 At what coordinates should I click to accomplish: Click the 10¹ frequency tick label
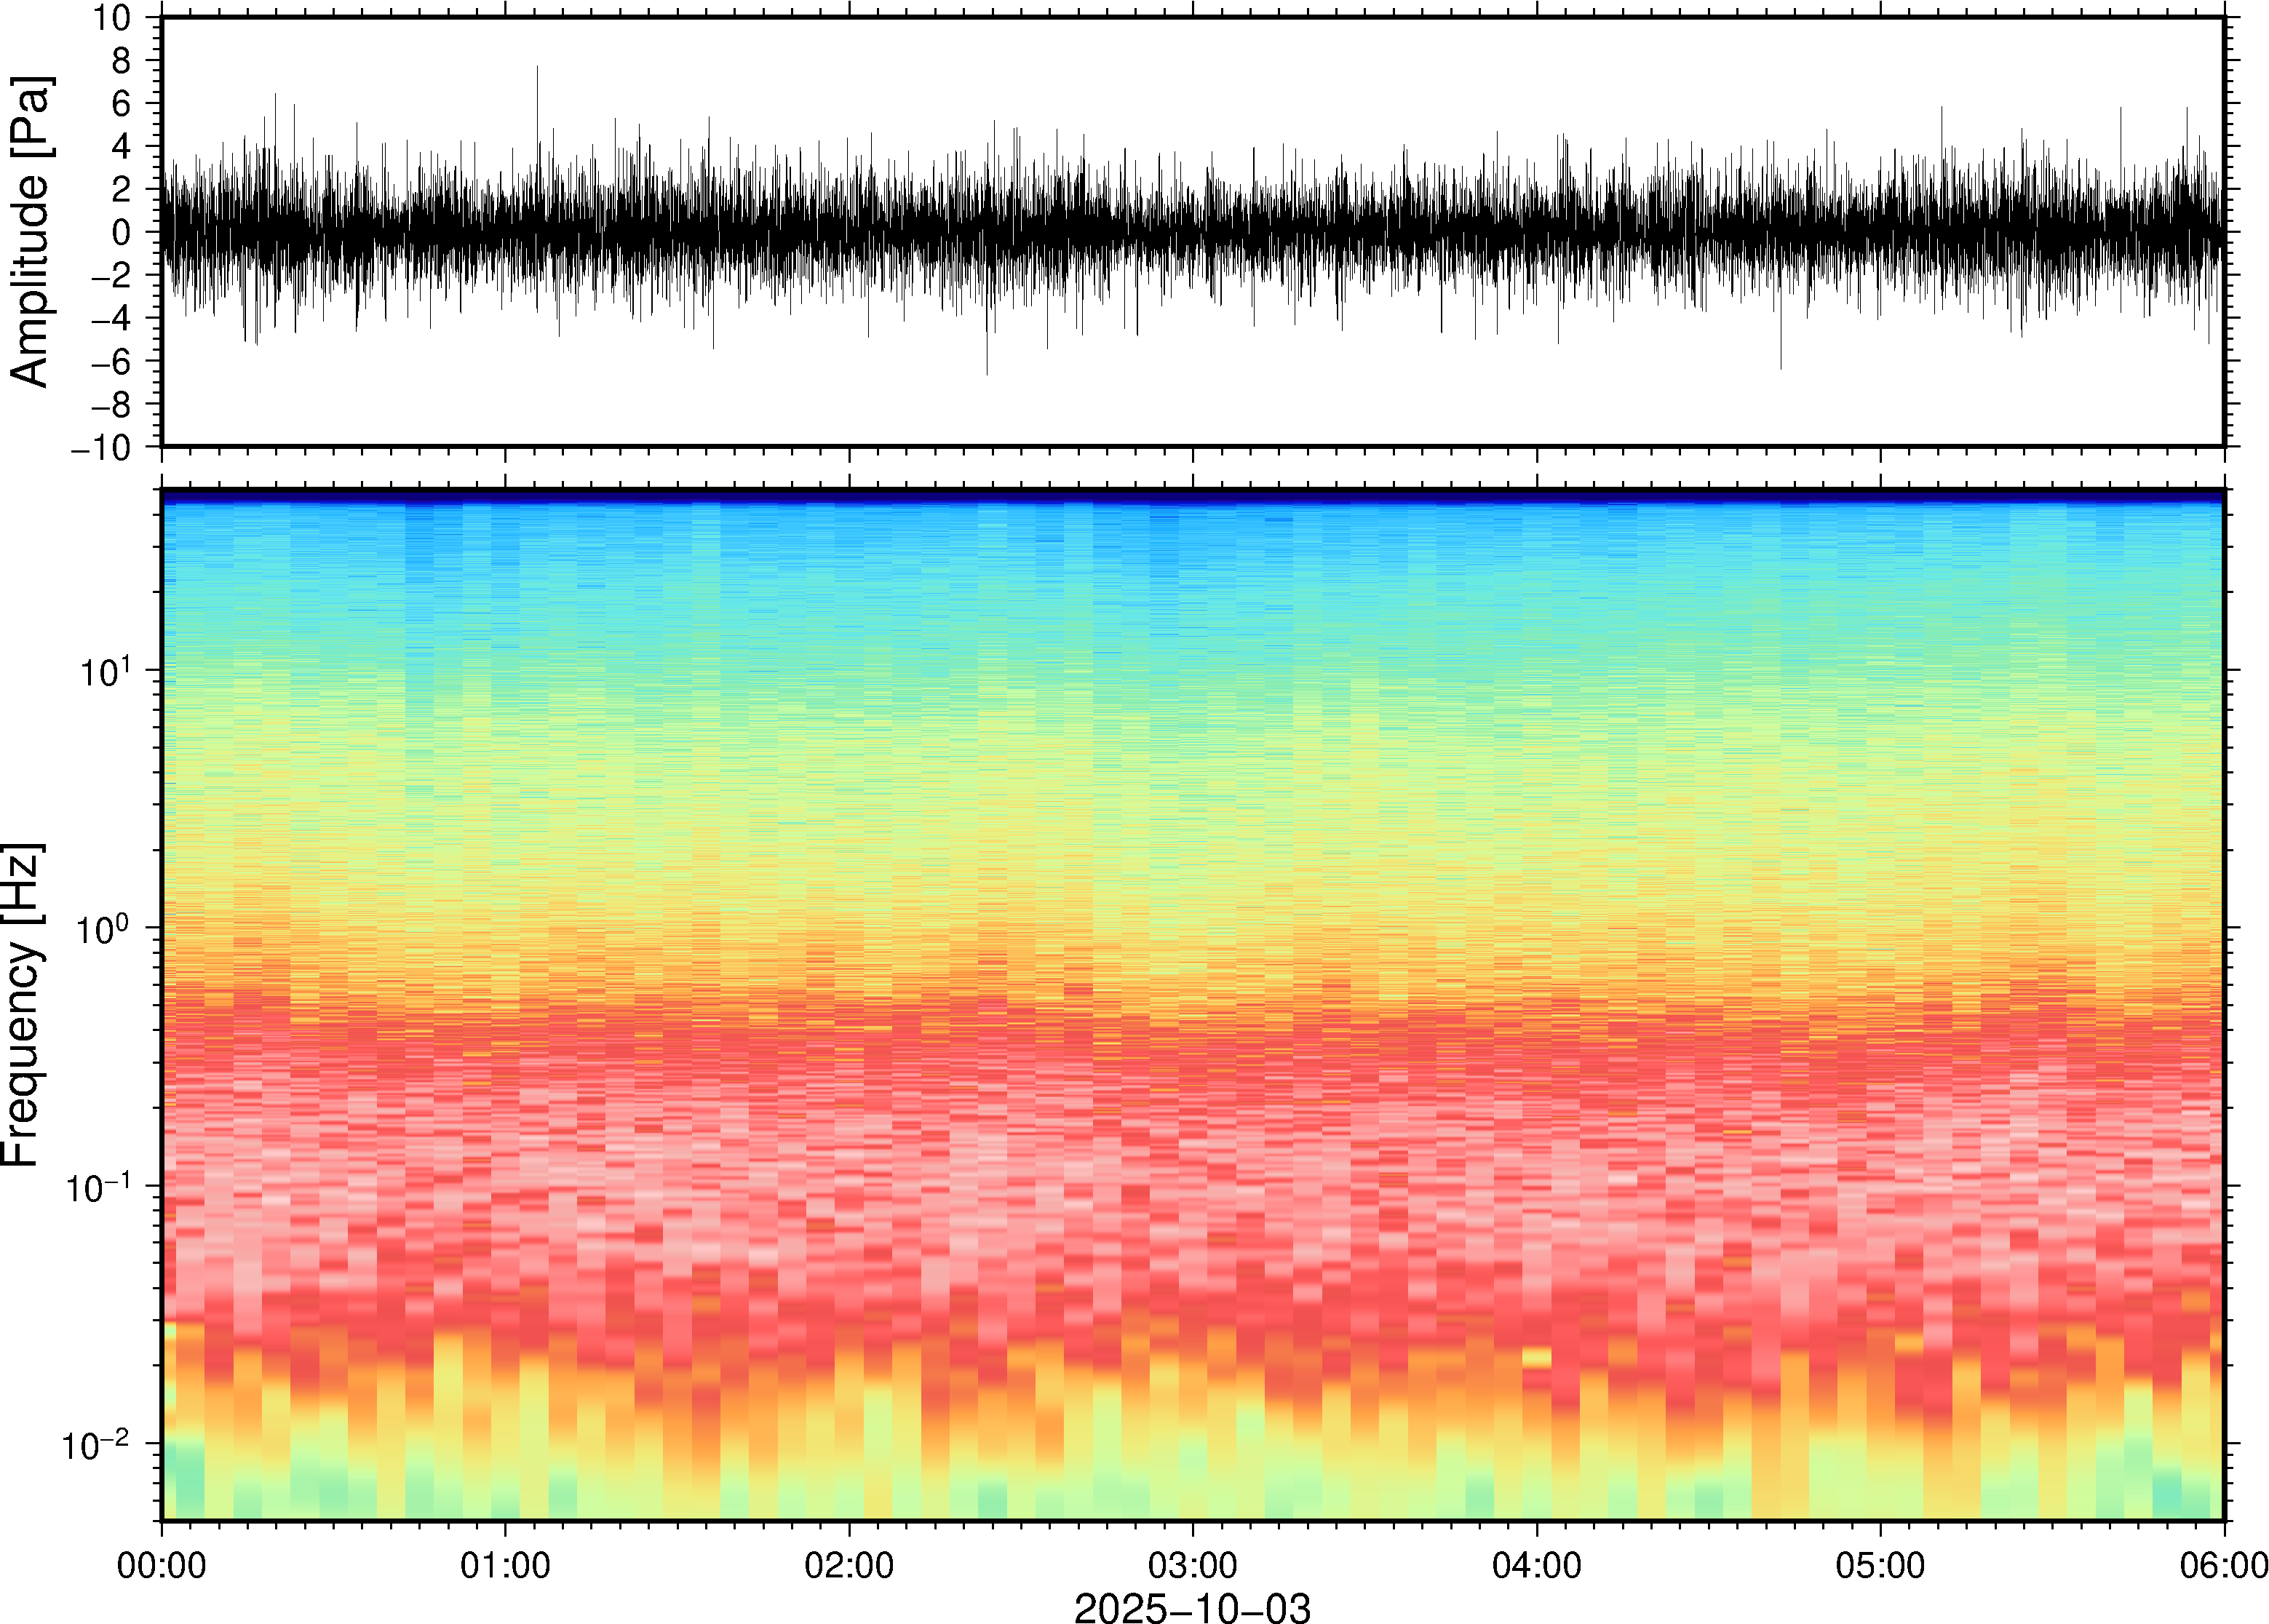(x=104, y=671)
